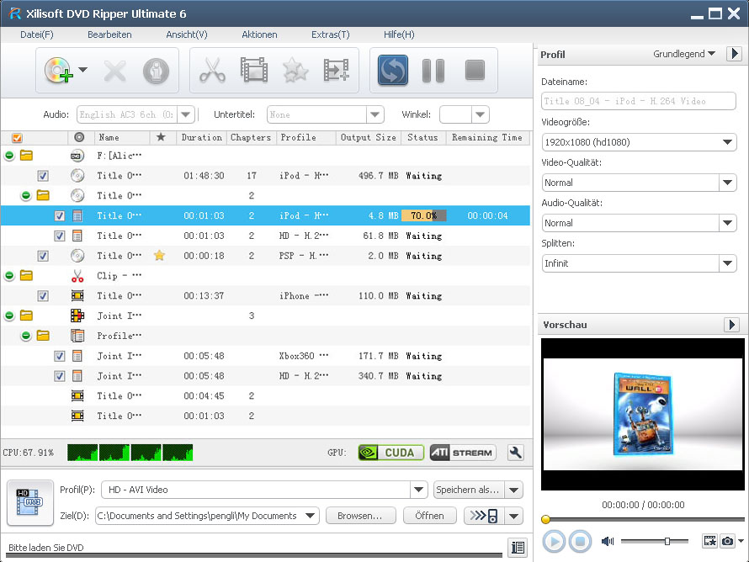Click the star on the PSP title row

click(160, 256)
